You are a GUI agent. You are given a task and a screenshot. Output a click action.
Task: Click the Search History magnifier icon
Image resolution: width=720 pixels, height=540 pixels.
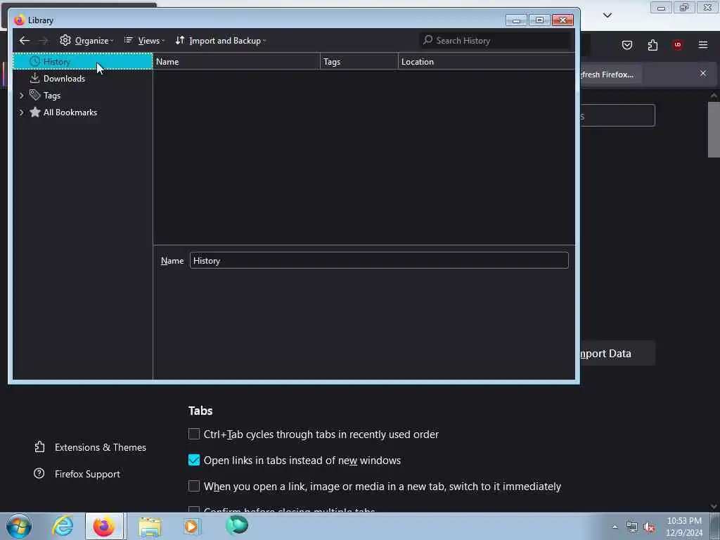tap(428, 40)
